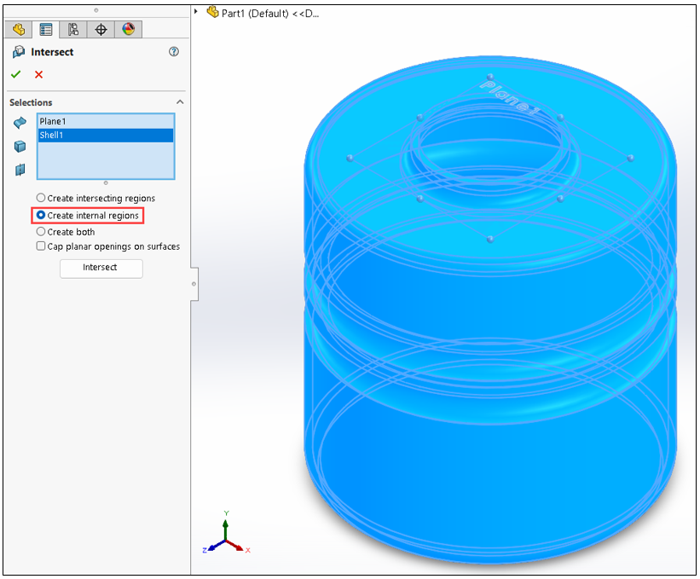
Task: Open Intersect help via question mark icon
Action: click(174, 52)
